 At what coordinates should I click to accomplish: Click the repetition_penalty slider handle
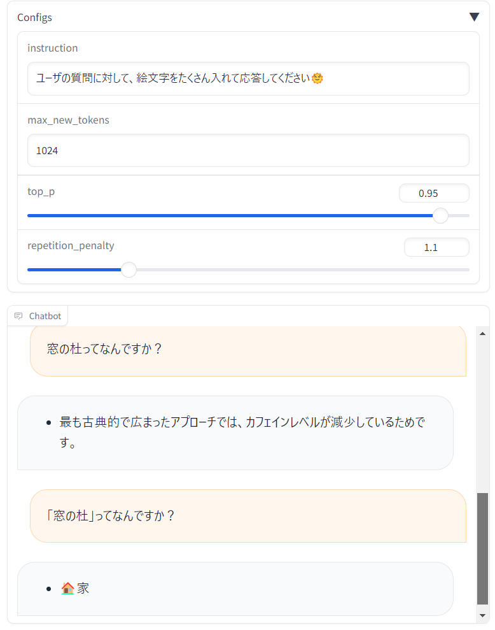(129, 269)
